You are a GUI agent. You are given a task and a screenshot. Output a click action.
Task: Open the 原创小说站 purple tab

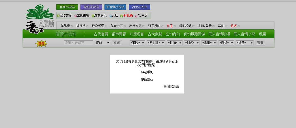coord(91,7)
